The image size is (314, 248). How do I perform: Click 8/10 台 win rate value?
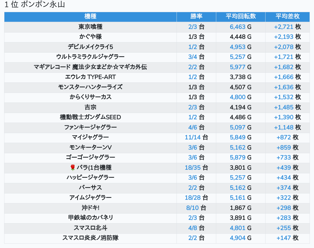point(196,208)
